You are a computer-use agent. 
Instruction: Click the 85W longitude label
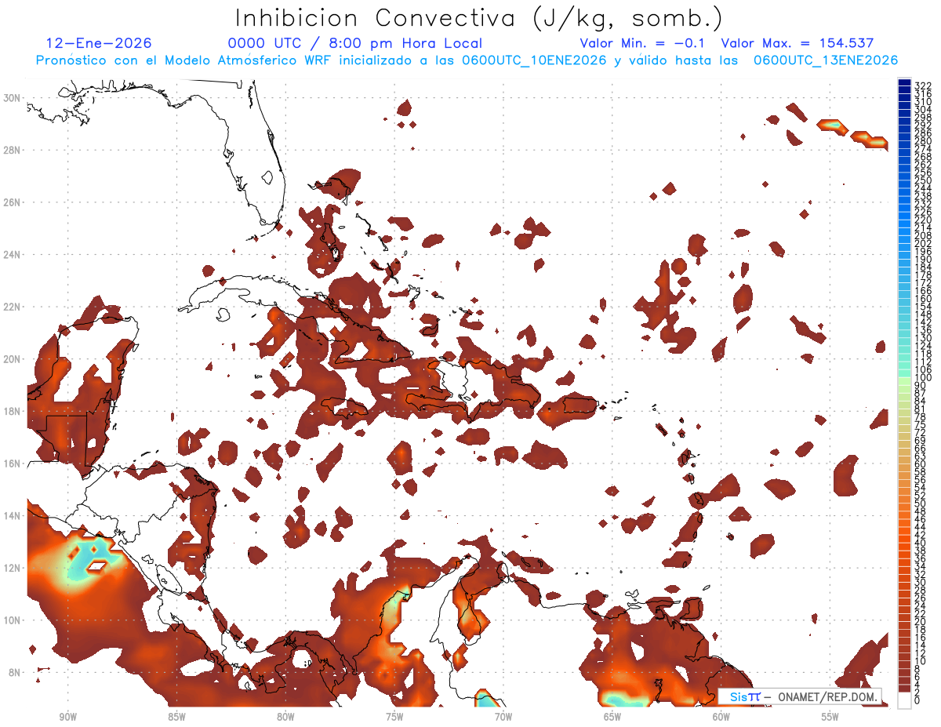(176, 717)
